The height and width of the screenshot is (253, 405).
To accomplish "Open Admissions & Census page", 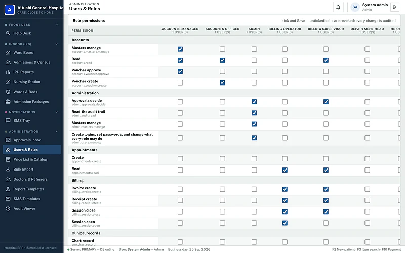I will (32, 62).
